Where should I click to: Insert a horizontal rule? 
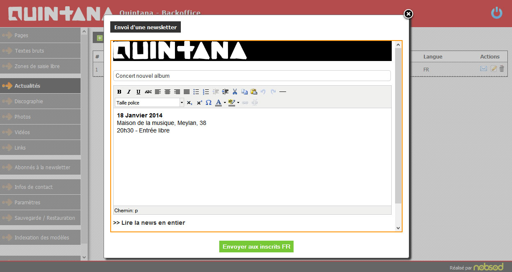pos(283,92)
